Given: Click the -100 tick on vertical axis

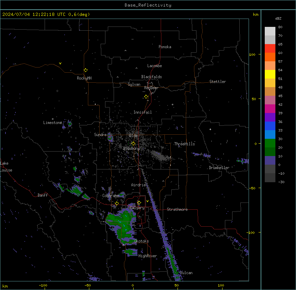Looking at the screenshot, I should pyautogui.click(x=251, y=232).
